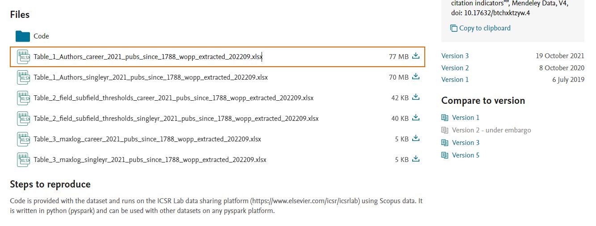Viewport: 596px width, 226px height.
Task: Click the Code folder icon
Action: [23, 36]
